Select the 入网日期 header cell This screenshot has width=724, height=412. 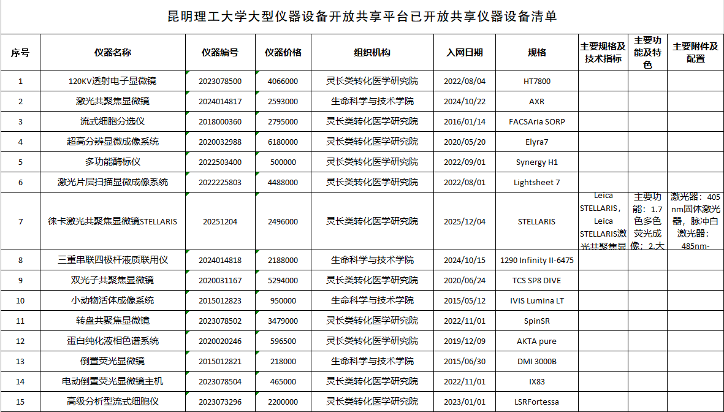(x=465, y=52)
